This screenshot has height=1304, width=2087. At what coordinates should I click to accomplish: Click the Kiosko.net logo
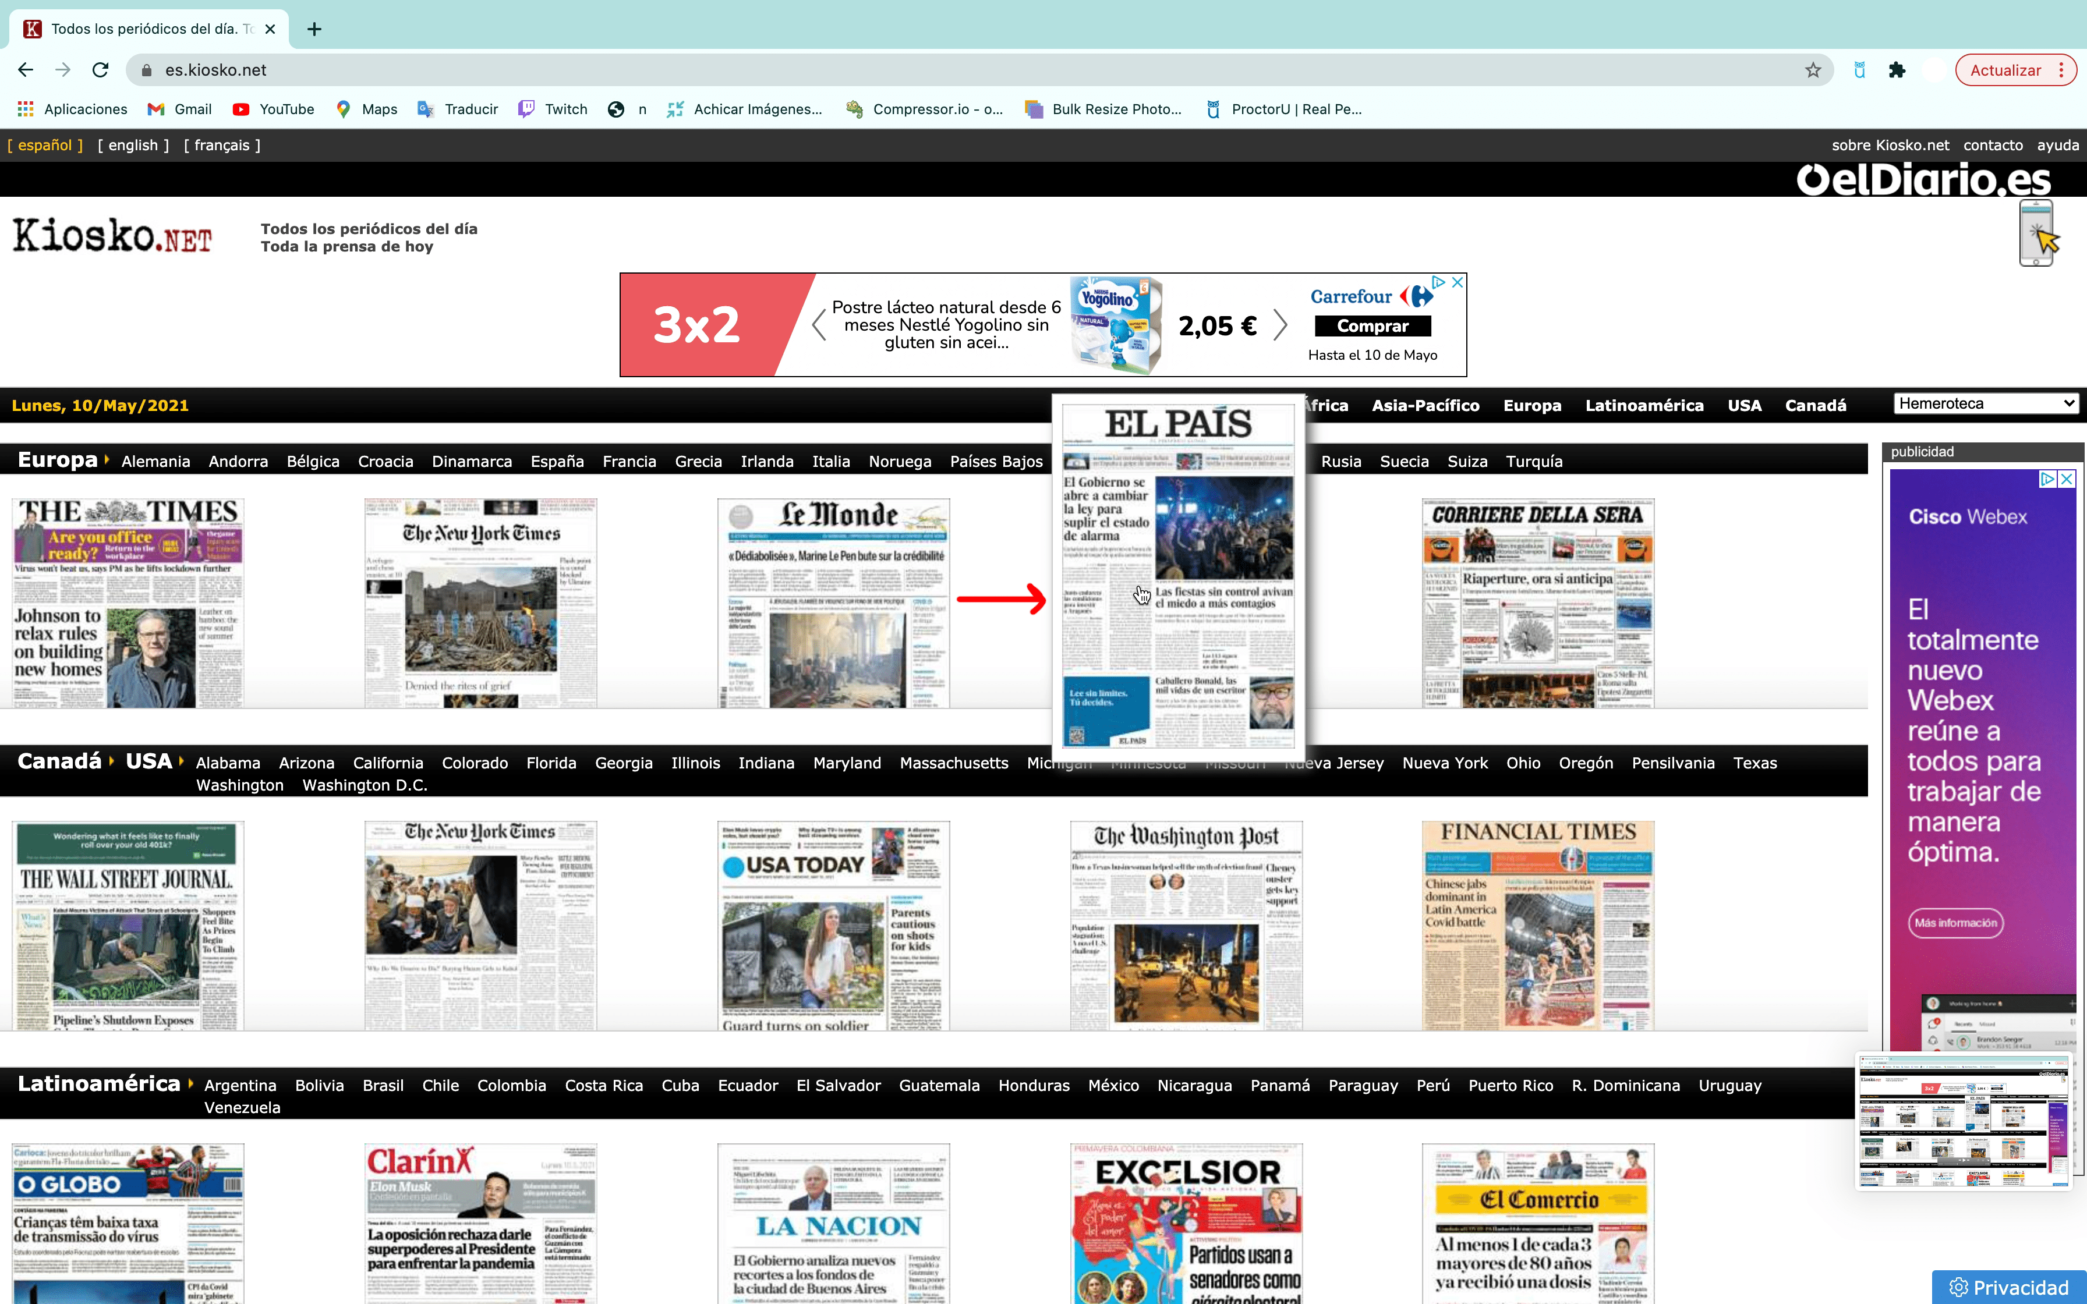[112, 235]
